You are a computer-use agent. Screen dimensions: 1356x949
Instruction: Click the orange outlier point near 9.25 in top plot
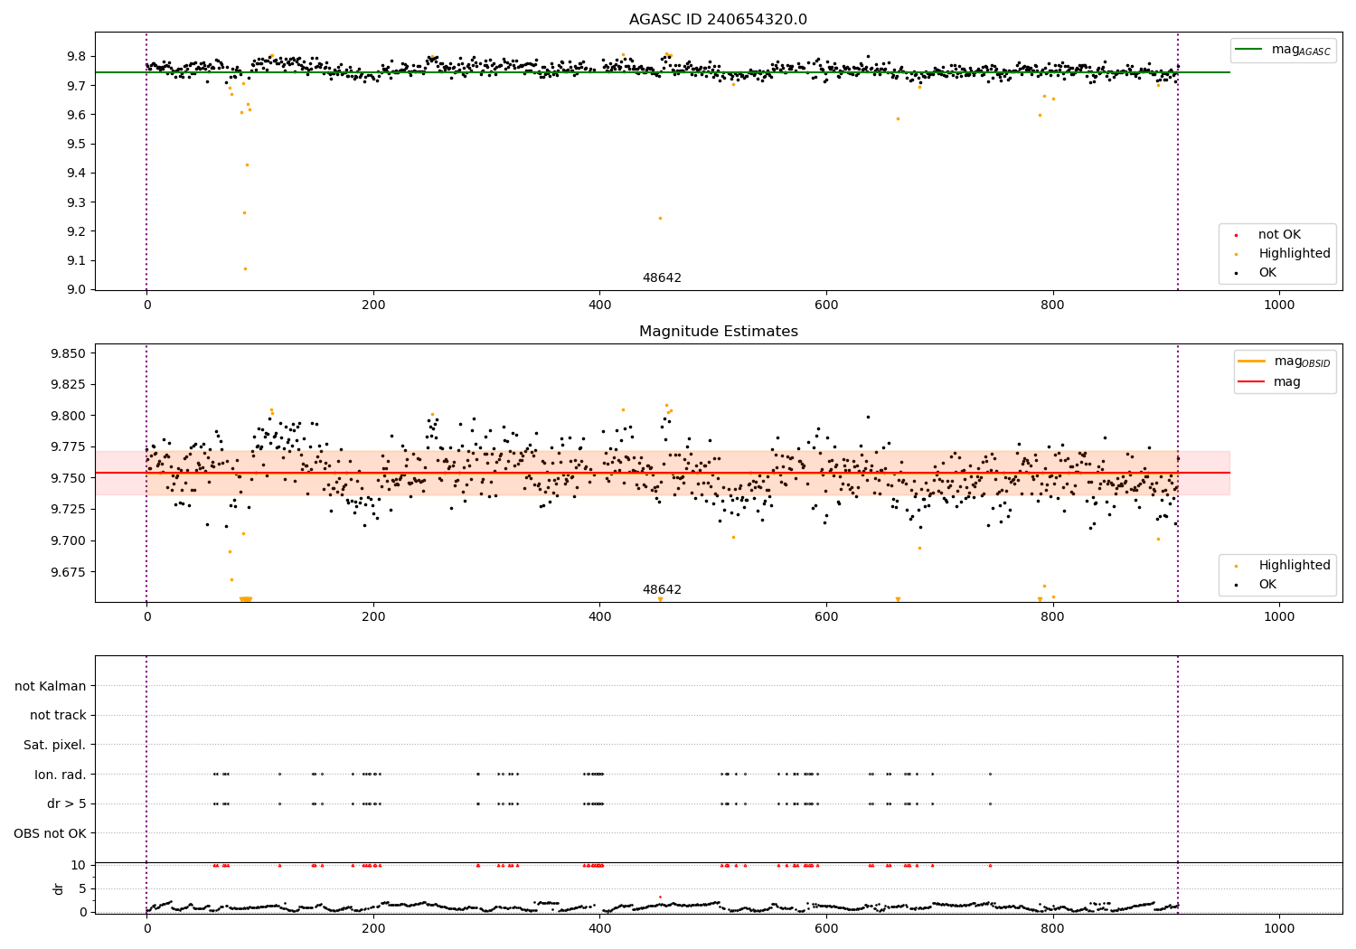click(x=660, y=218)
